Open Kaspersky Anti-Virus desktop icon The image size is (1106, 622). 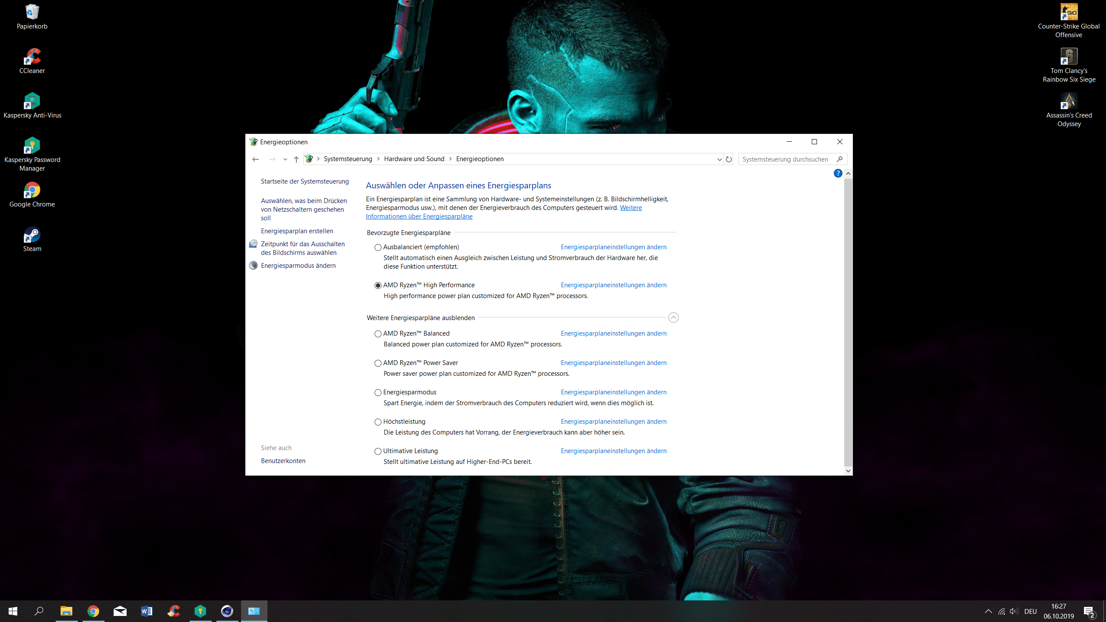click(x=32, y=105)
